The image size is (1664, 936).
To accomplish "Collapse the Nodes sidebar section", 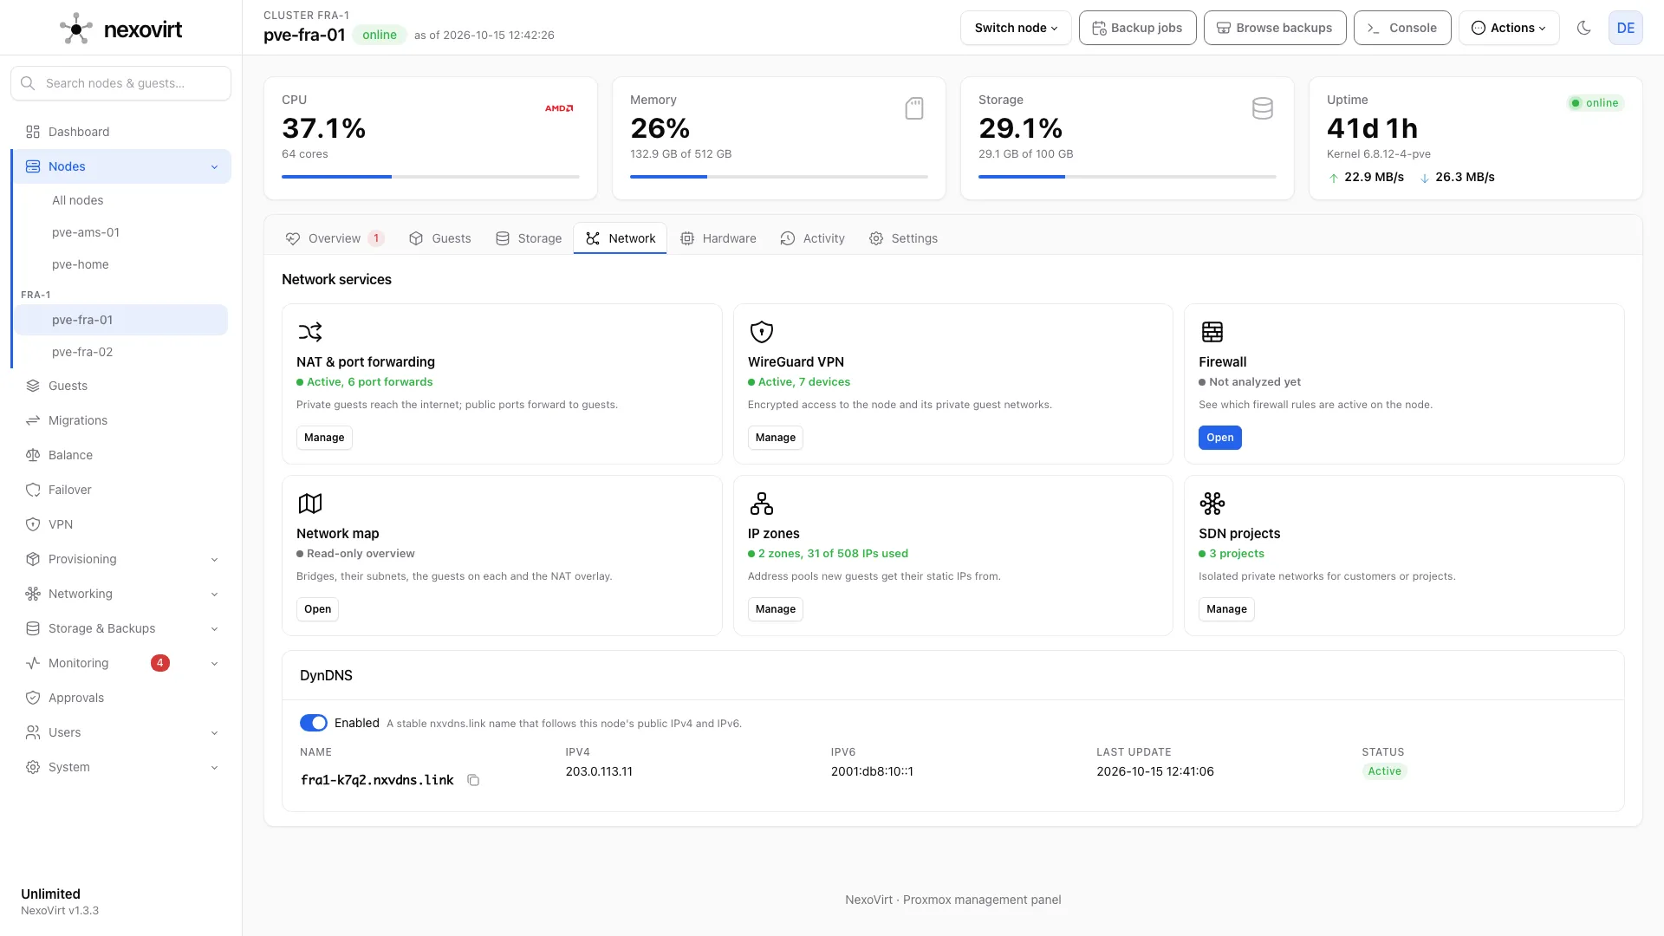I will (214, 166).
